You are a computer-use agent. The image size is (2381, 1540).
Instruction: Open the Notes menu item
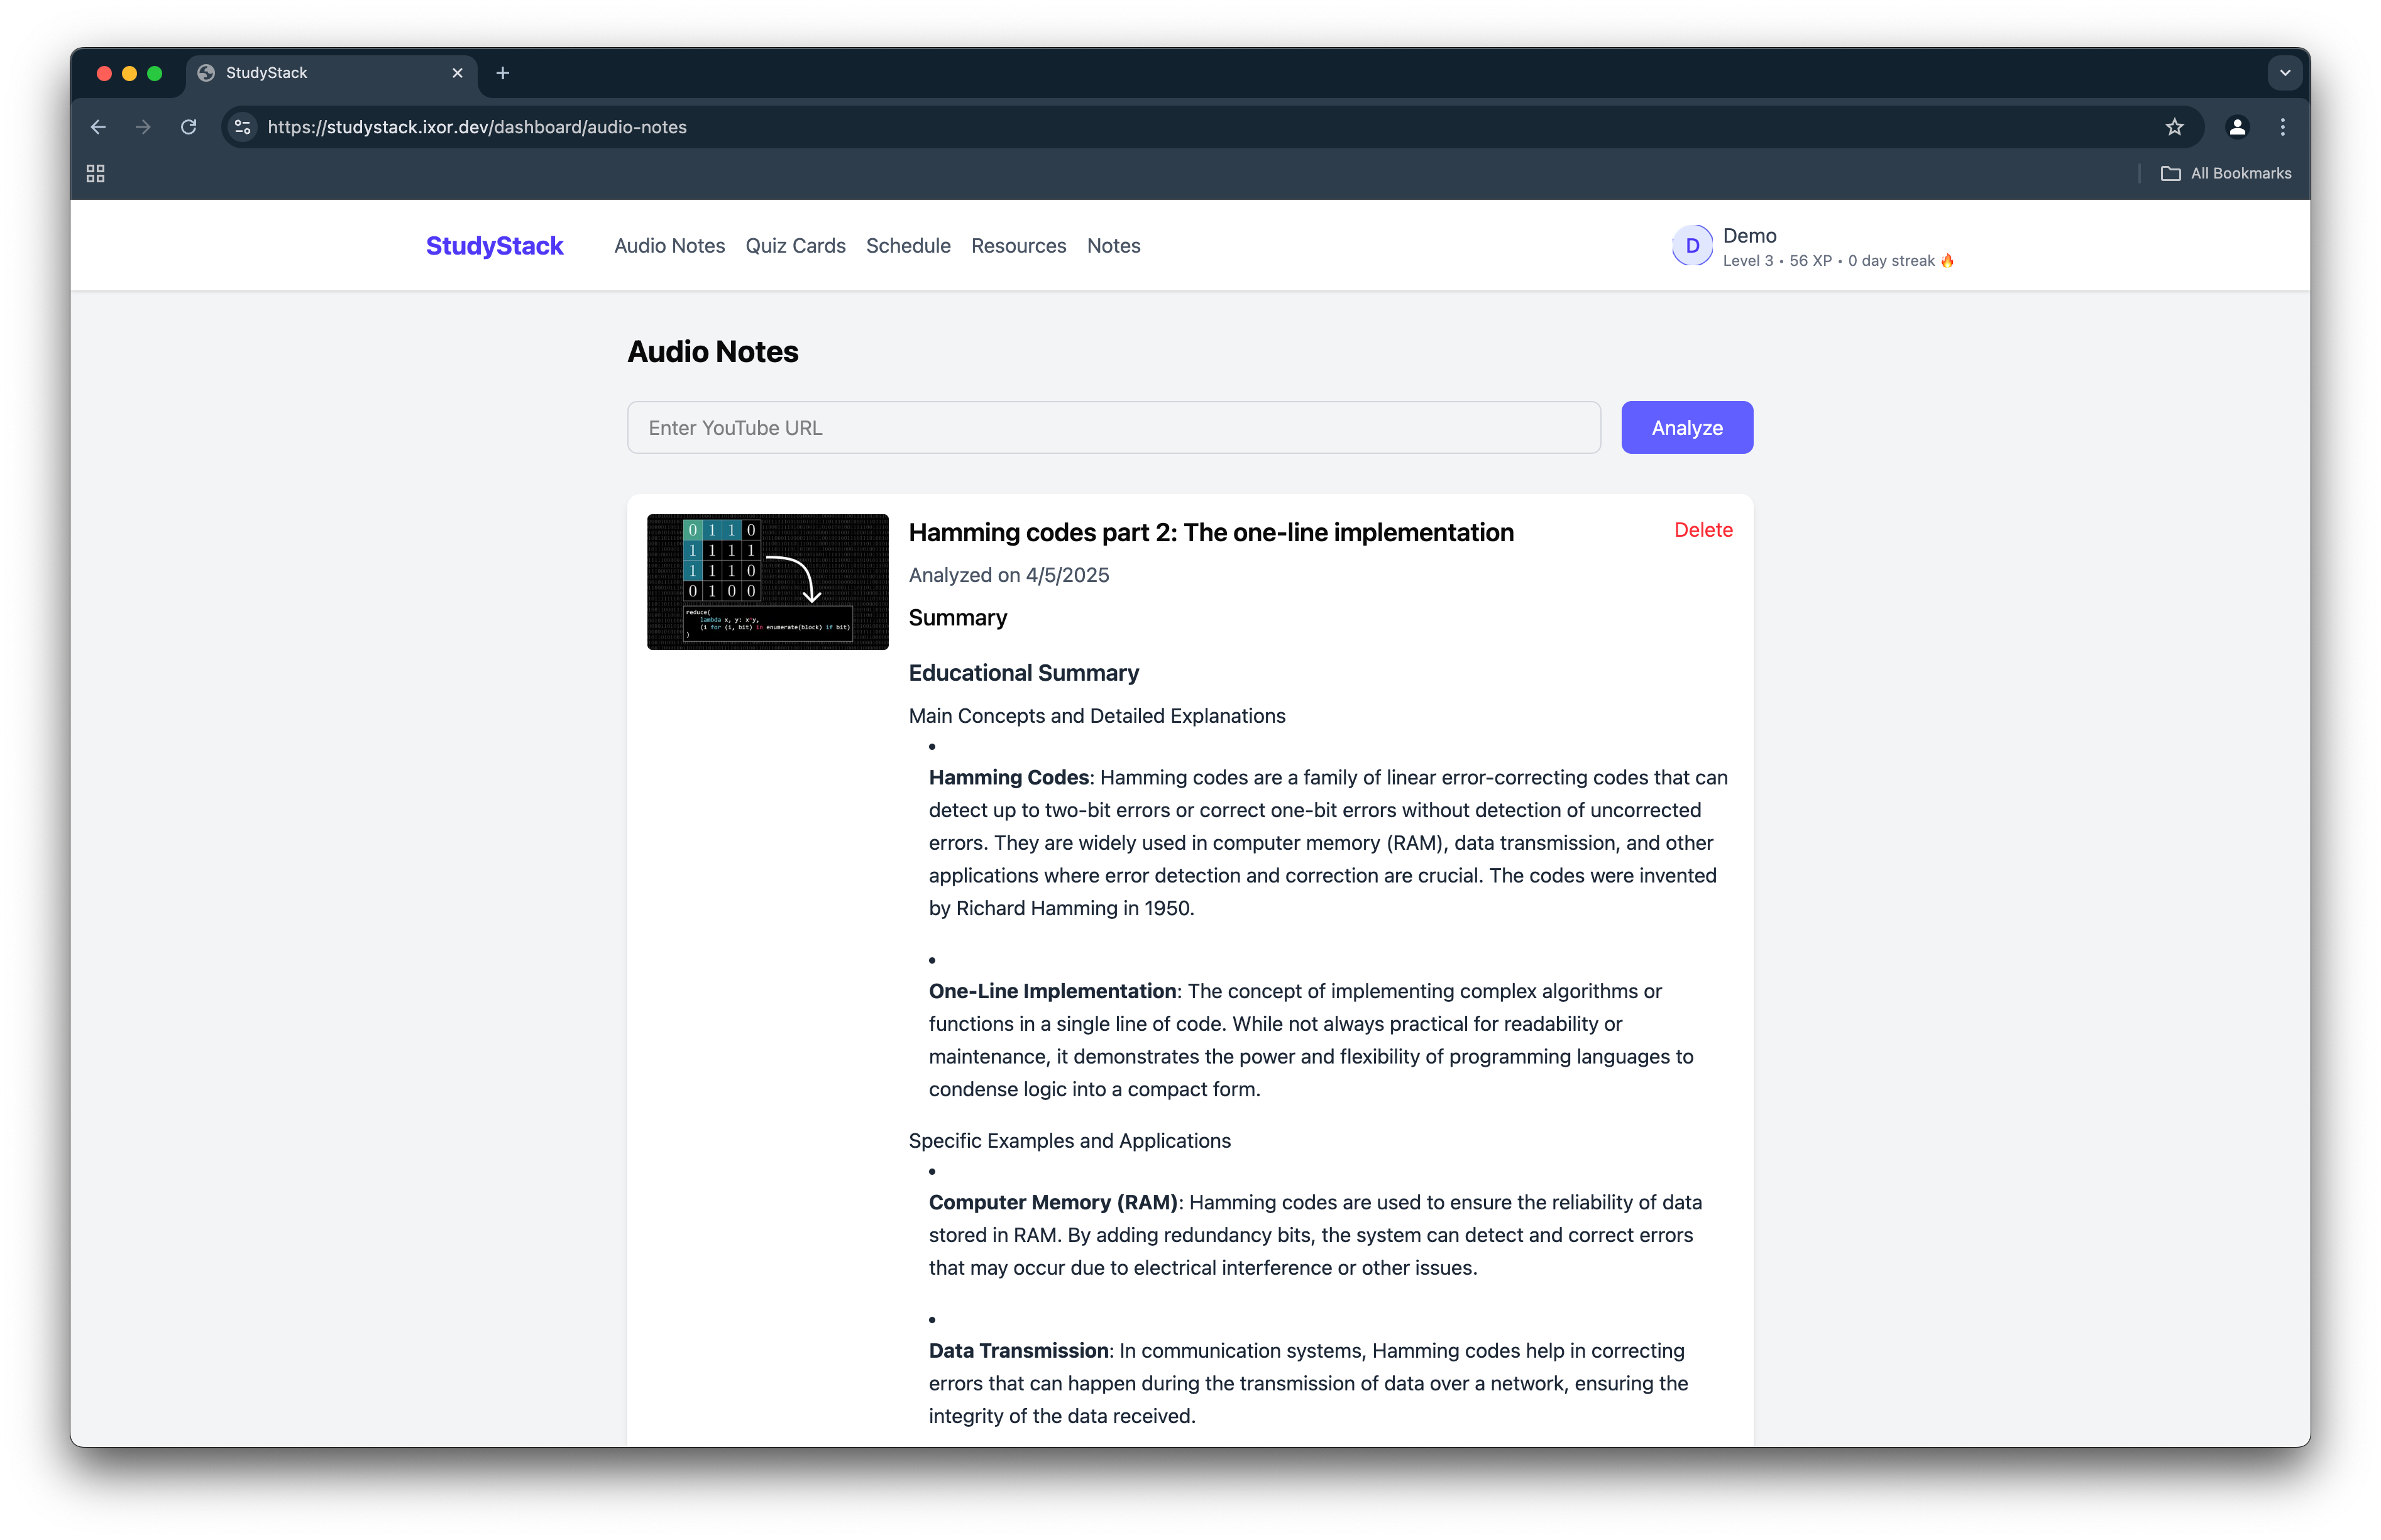[x=1113, y=246]
